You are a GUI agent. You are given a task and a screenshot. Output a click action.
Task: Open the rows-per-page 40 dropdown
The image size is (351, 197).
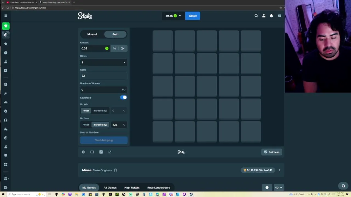click(279, 187)
